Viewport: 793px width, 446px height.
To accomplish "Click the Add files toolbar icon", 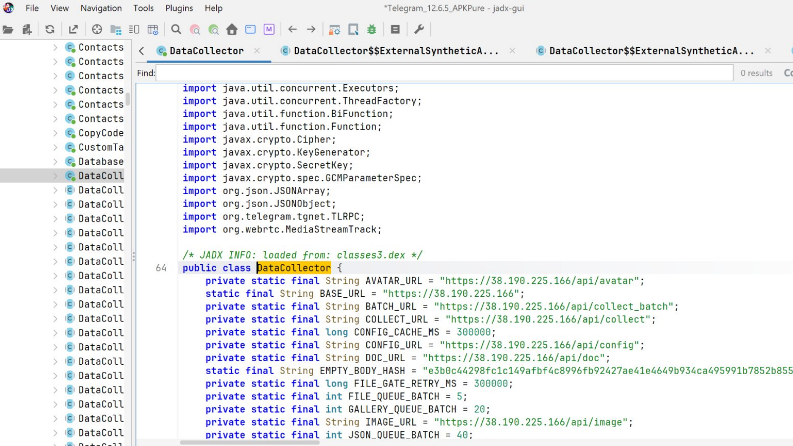I will (x=27, y=30).
